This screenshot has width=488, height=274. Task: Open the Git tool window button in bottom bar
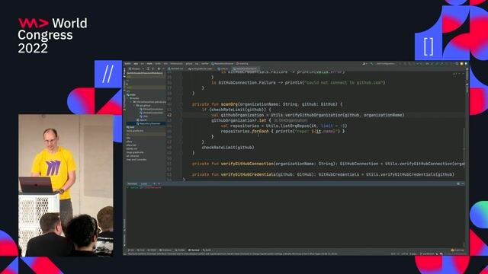(x=131, y=250)
